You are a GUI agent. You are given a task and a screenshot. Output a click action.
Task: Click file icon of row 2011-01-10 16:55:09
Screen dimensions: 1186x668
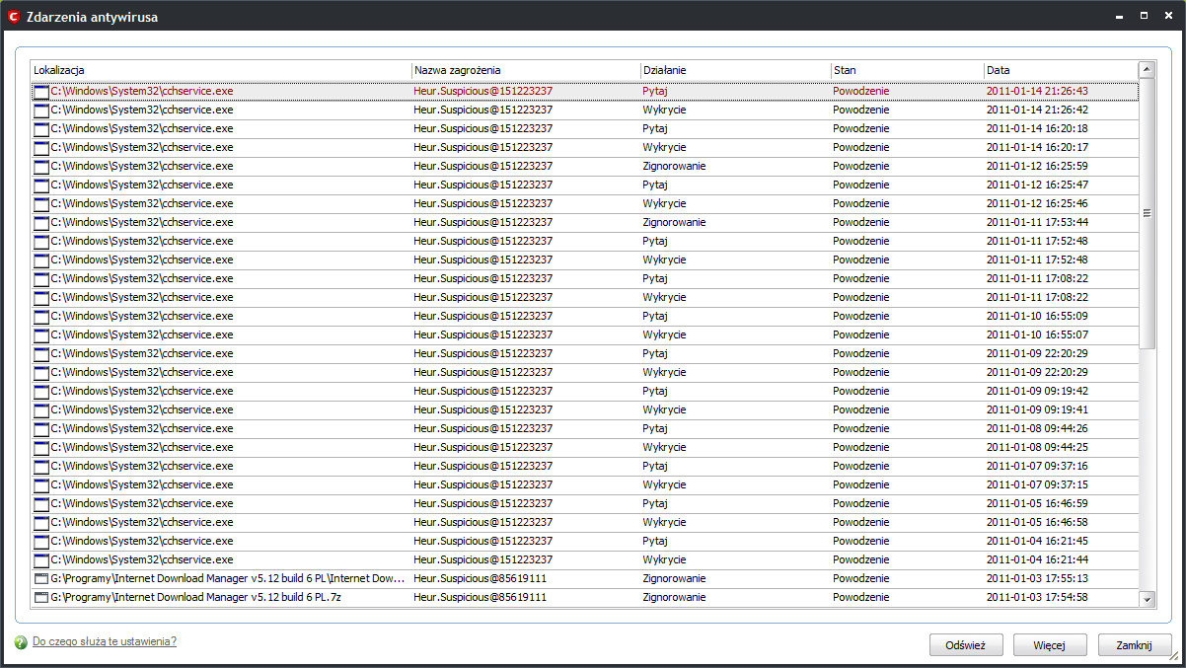coord(41,316)
